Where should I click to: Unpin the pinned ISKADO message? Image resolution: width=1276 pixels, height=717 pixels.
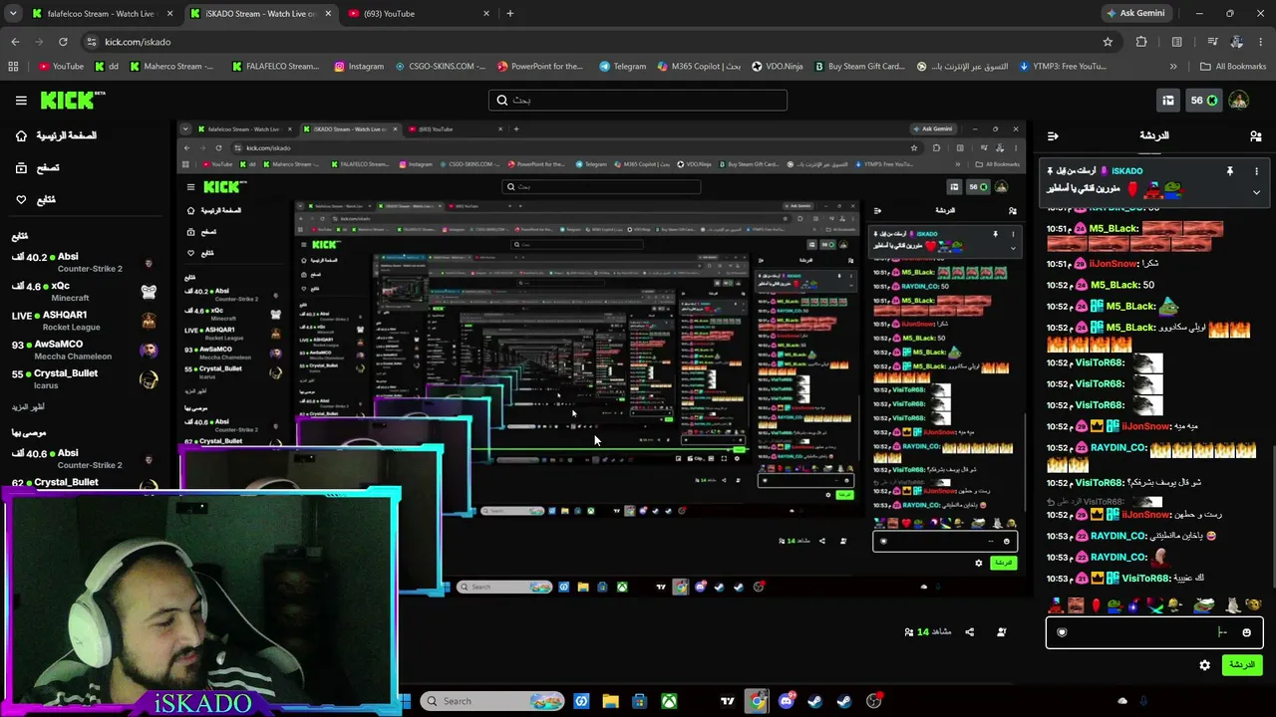tap(1230, 171)
